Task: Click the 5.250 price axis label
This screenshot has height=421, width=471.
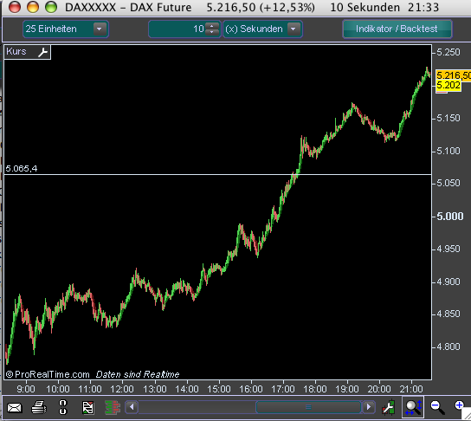Action: 448,52
